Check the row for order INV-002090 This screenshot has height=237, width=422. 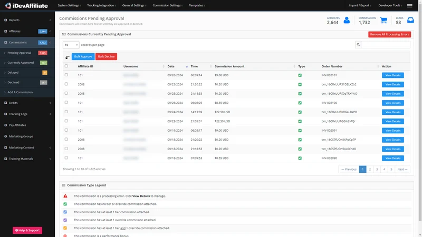coord(66,157)
